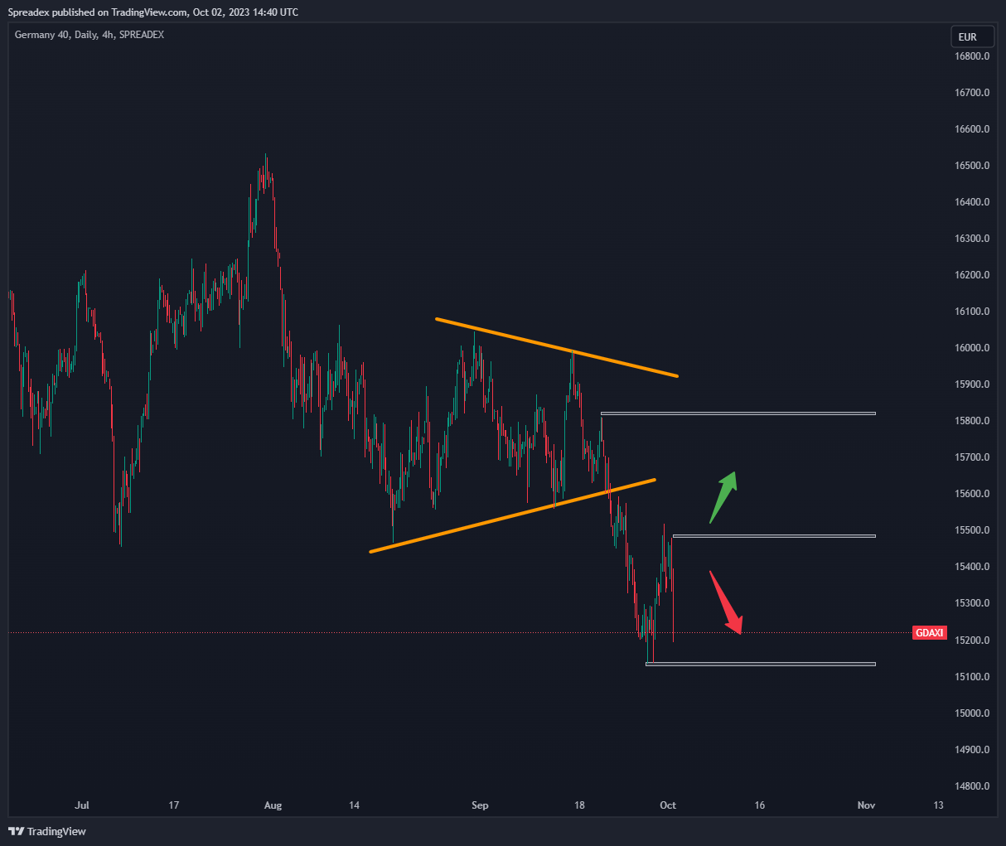Click the 16500.0 price axis label
Image resolution: width=1006 pixels, height=846 pixels.
(x=972, y=166)
